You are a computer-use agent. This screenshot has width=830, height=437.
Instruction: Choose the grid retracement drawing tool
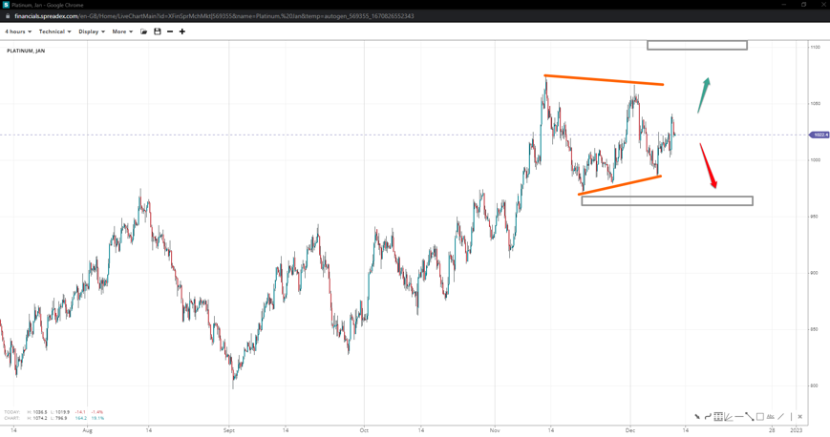(718, 417)
